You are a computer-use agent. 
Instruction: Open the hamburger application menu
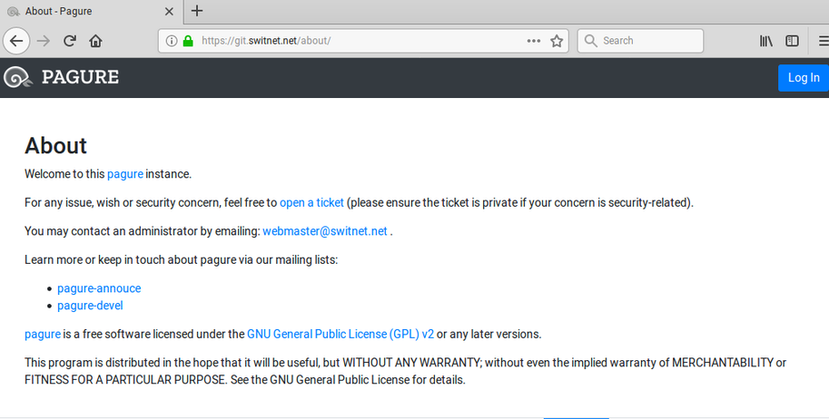point(824,41)
